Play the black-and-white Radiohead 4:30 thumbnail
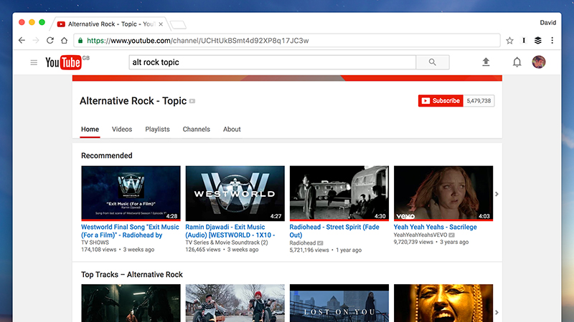The image size is (574, 322). 339,193
